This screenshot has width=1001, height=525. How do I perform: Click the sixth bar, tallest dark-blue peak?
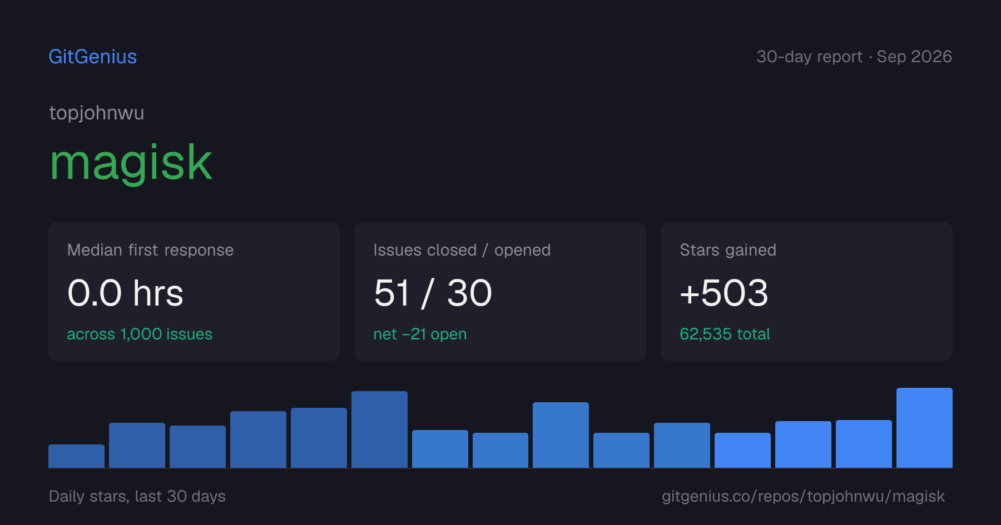click(379, 429)
